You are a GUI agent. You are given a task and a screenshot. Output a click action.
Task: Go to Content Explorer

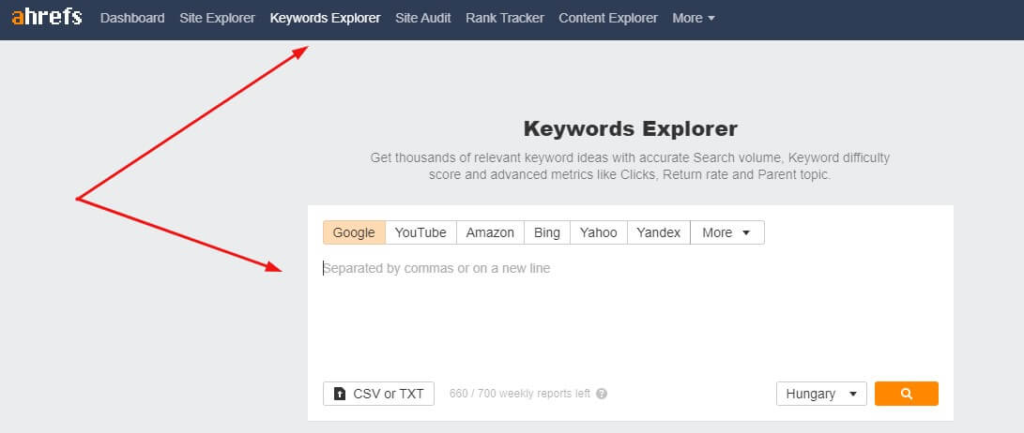coord(608,18)
